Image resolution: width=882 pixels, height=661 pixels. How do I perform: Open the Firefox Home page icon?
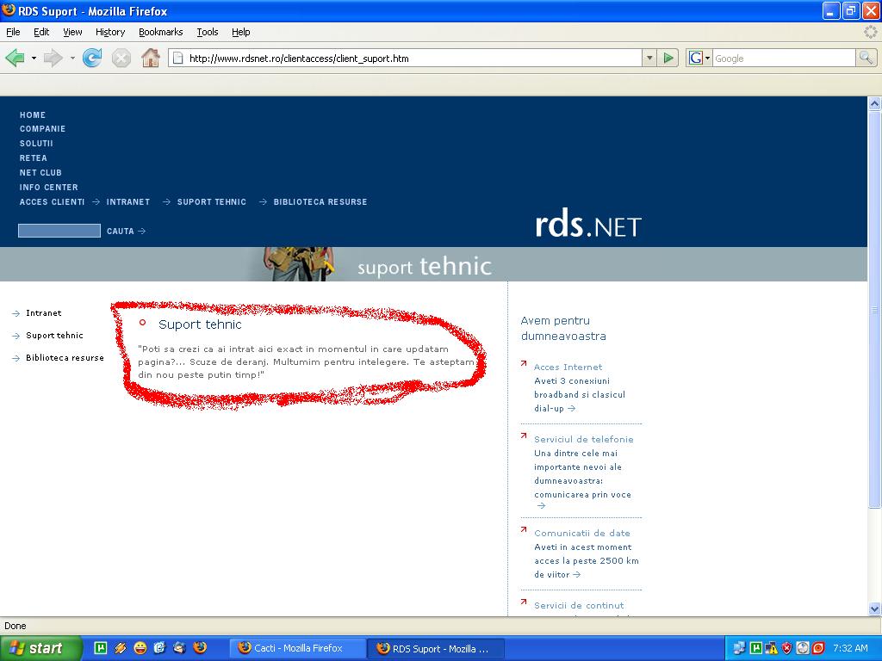pyautogui.click(x=150, y=58)
